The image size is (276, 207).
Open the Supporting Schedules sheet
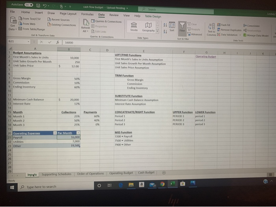(x=56, y=174)
